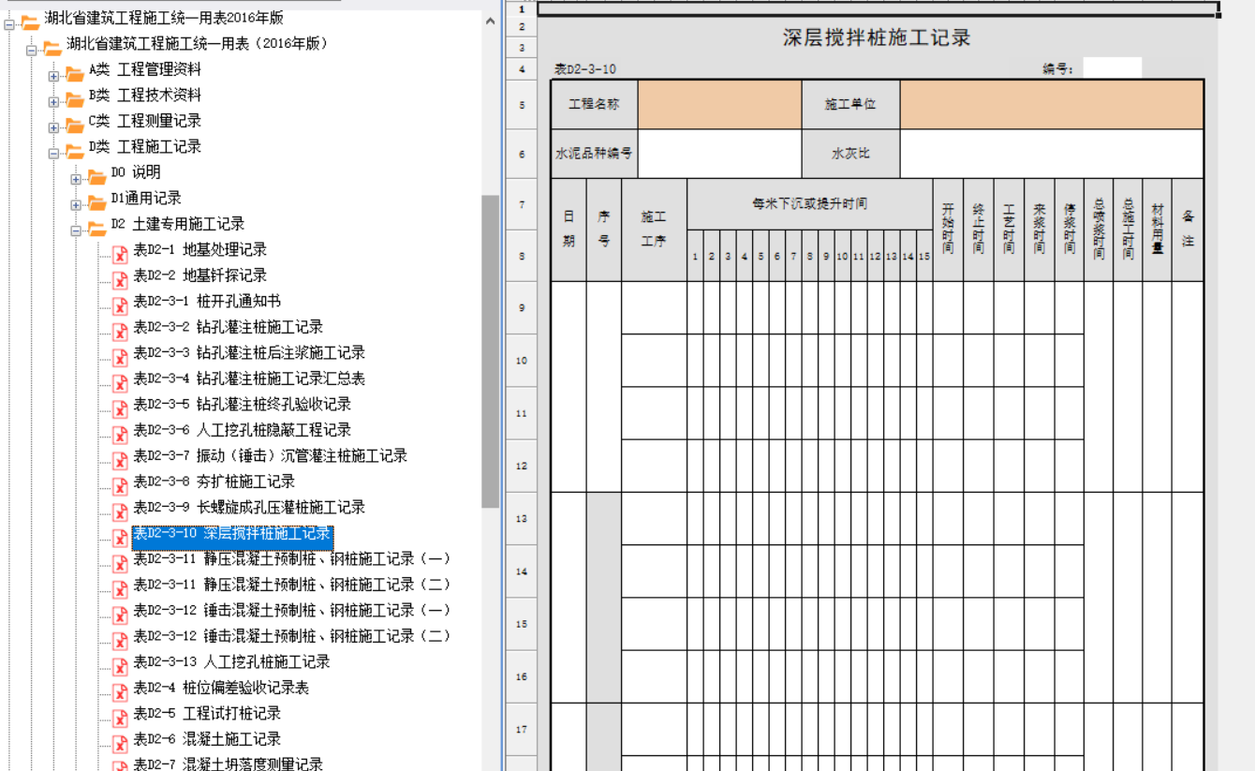Click the folder icon of B类 工程技术资料
Screen dimensions: 1255x771
pos(75,99)
